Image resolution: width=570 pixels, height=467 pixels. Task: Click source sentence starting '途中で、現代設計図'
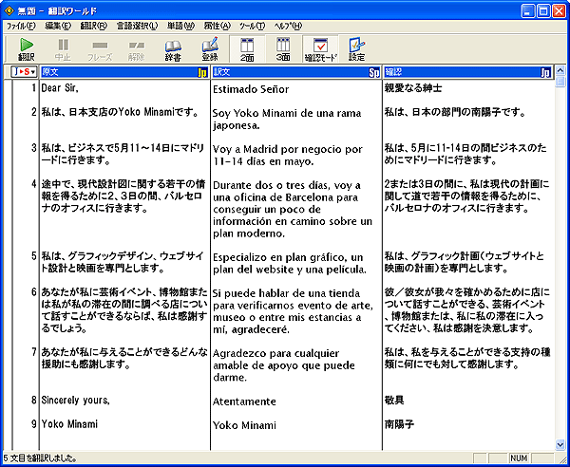tap(123, 196)
